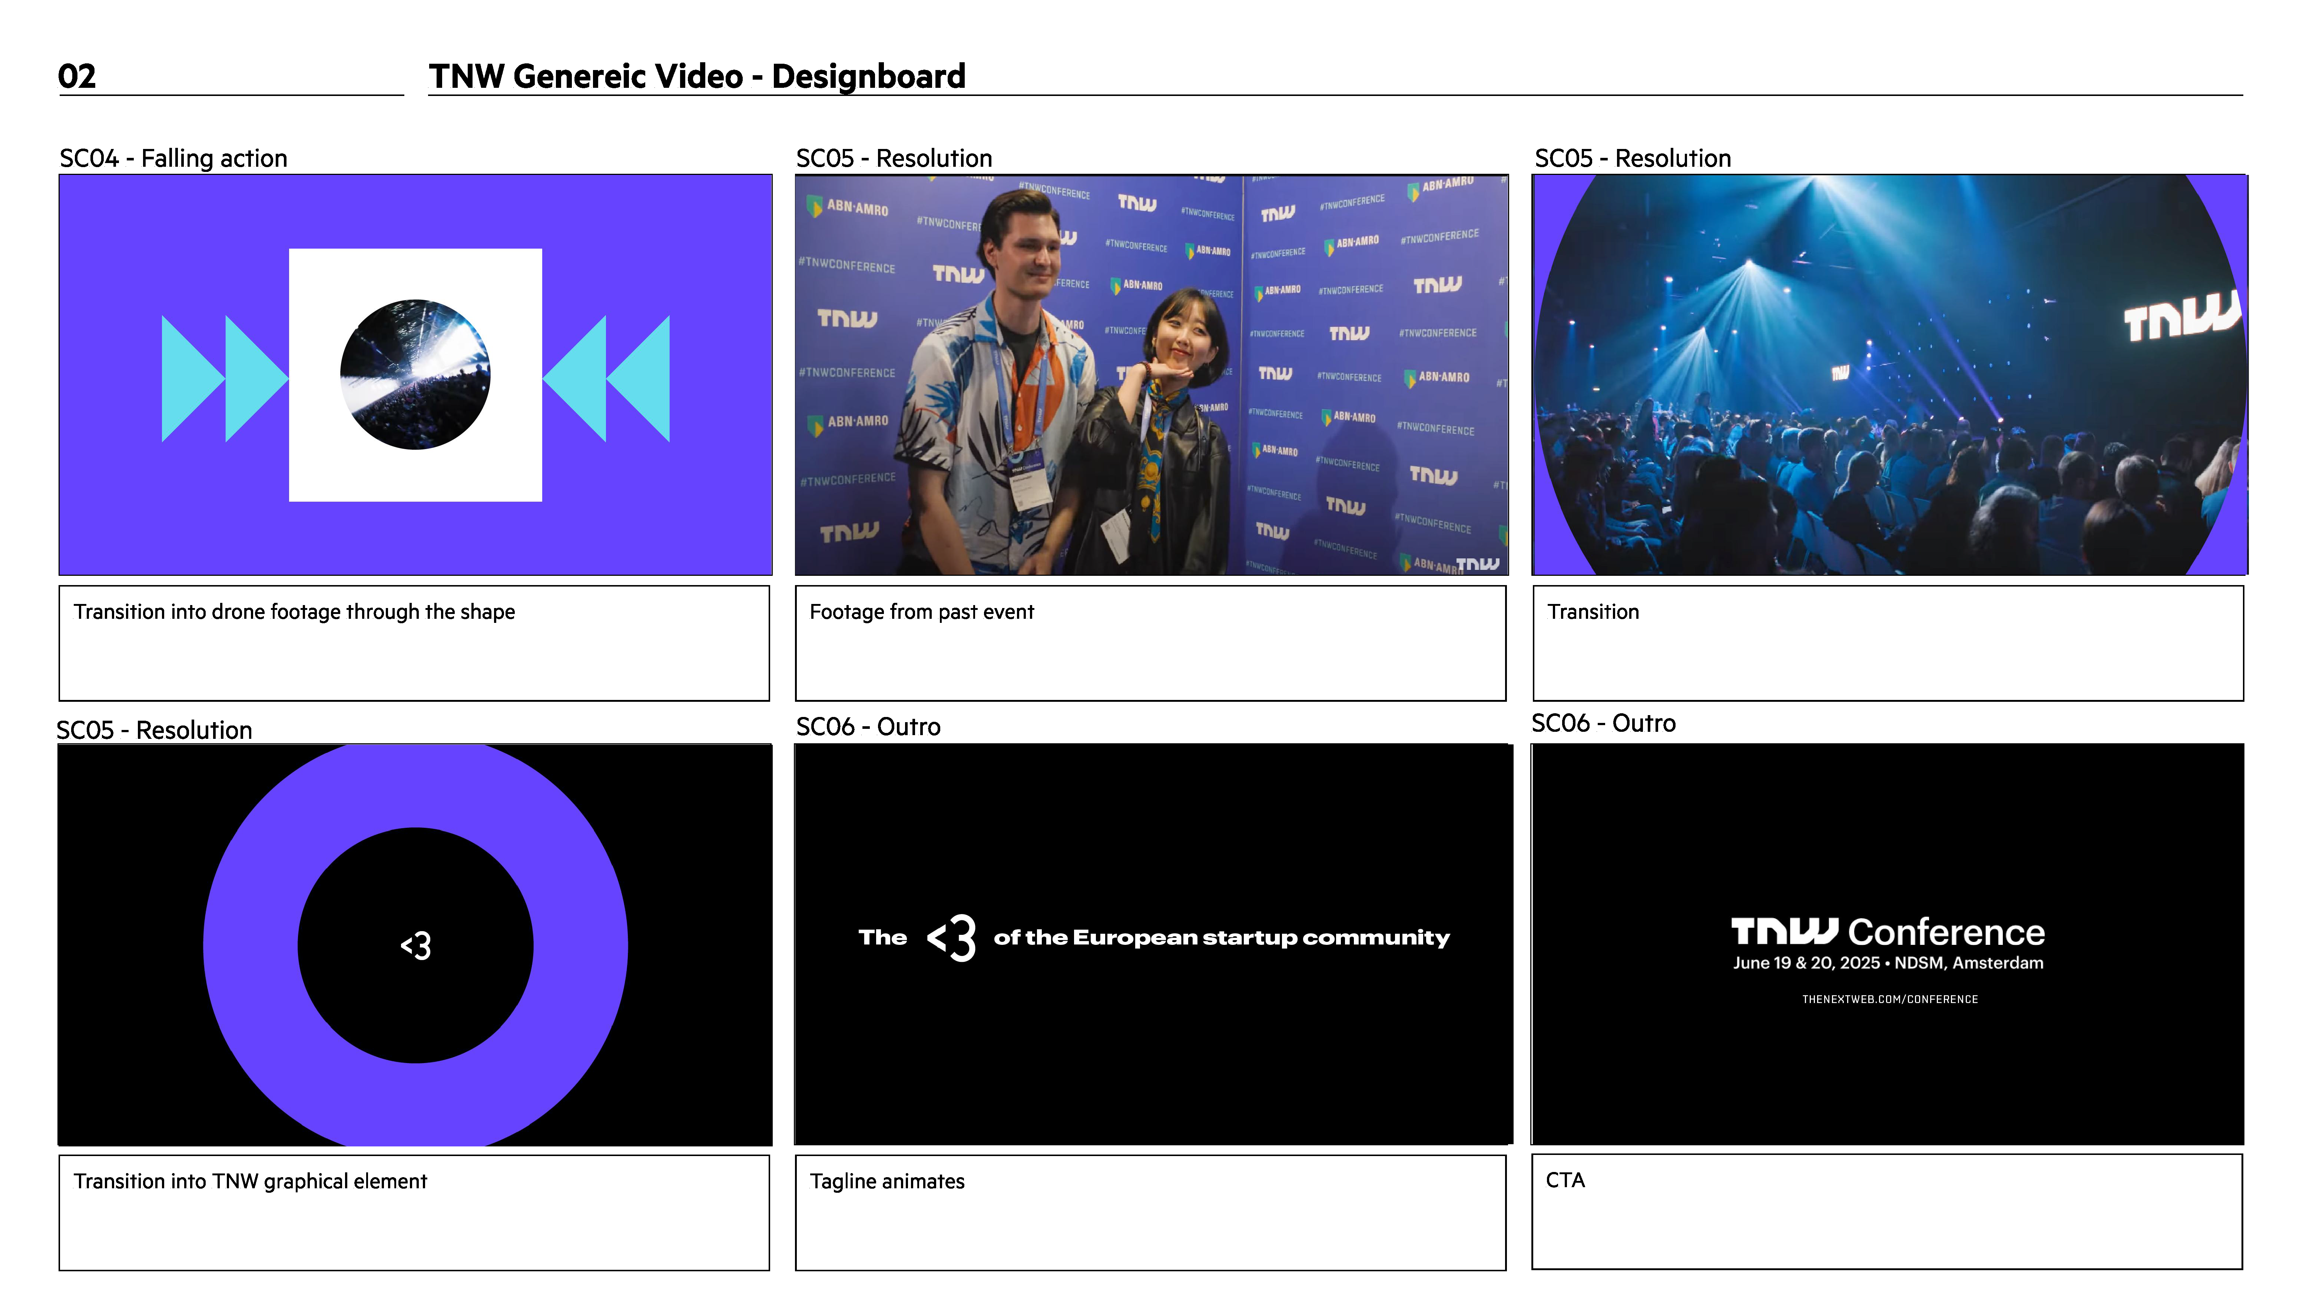Click the white square in Falling action frame

coord(416,375)
